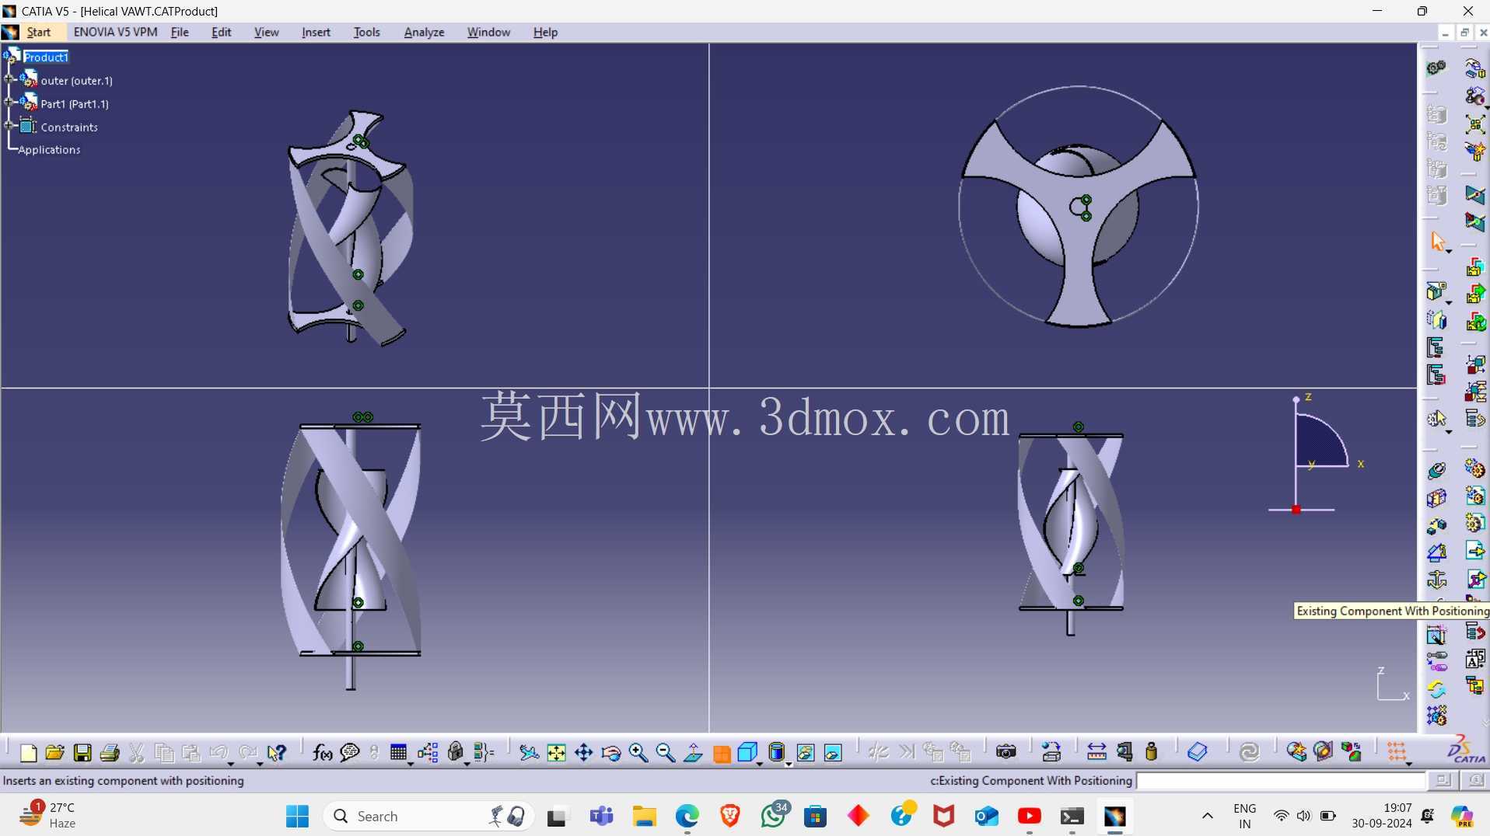Click the Contact Constraint icon
The image size is (1490, 836).
coord(1437,497)
